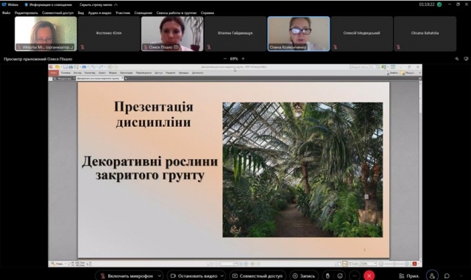Viewport: 471px width, 280px height.
Task: Stop camera via Остановить видео
Action: tap(194, 276)
